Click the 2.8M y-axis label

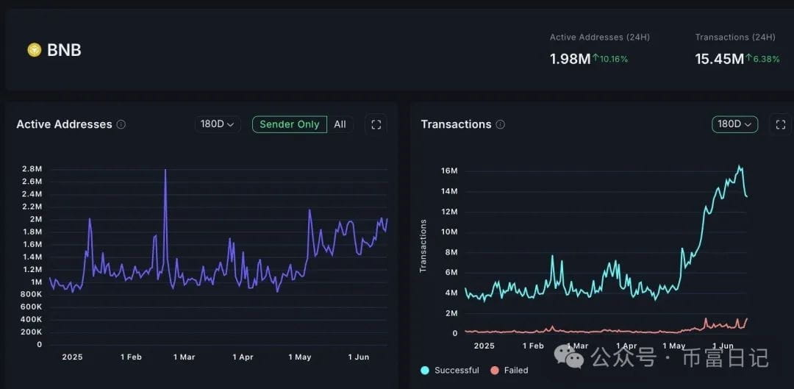32,168
